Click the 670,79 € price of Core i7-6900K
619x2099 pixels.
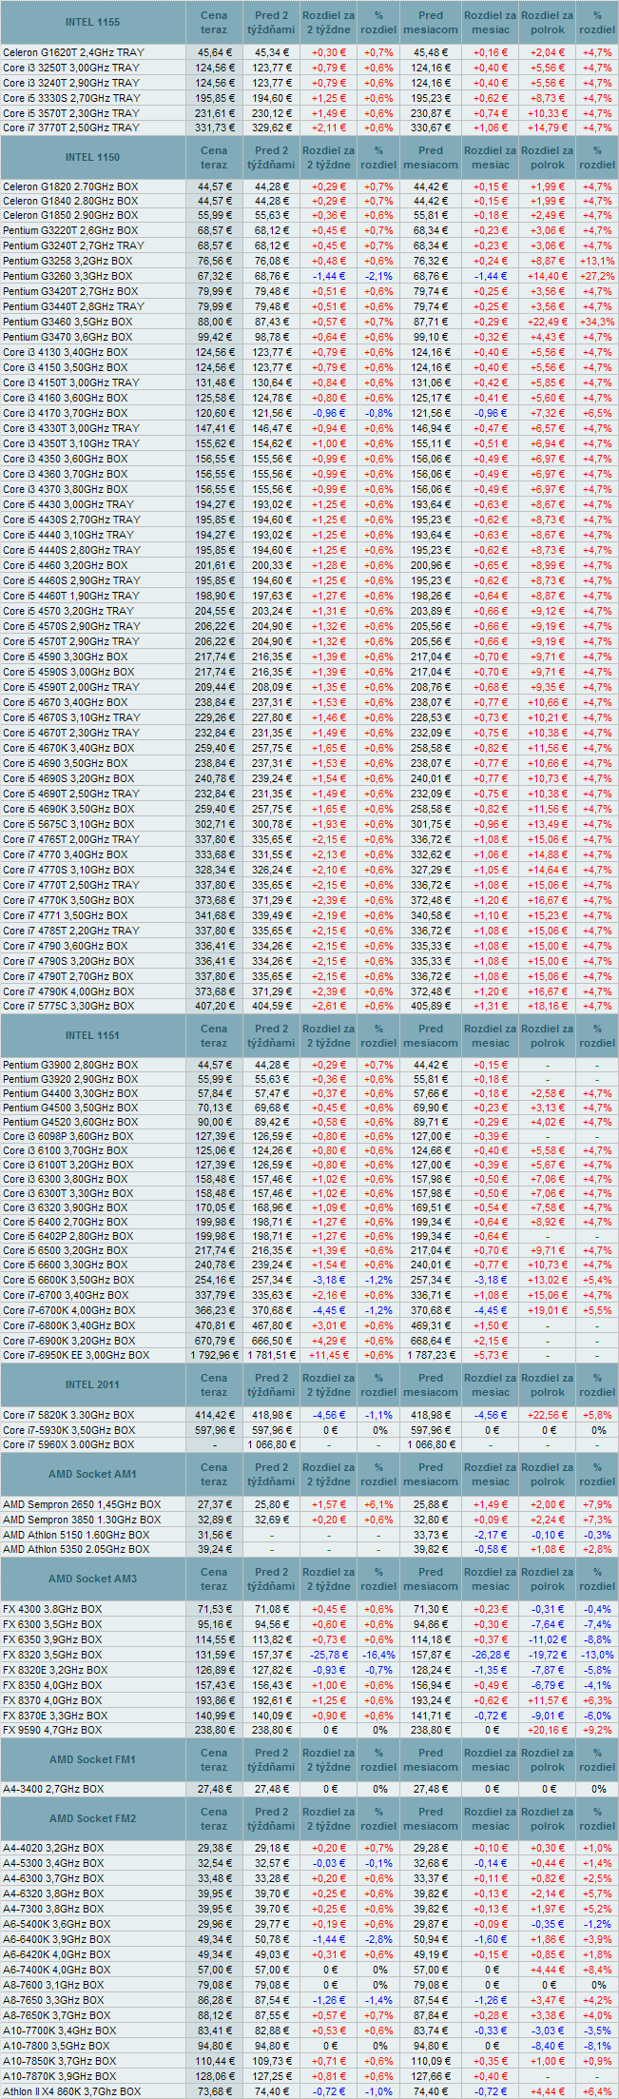coord(215,1340)
